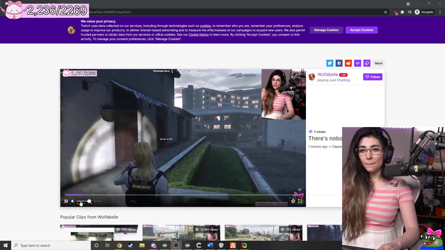Open Cortana from the taskbar

[96, 245]
